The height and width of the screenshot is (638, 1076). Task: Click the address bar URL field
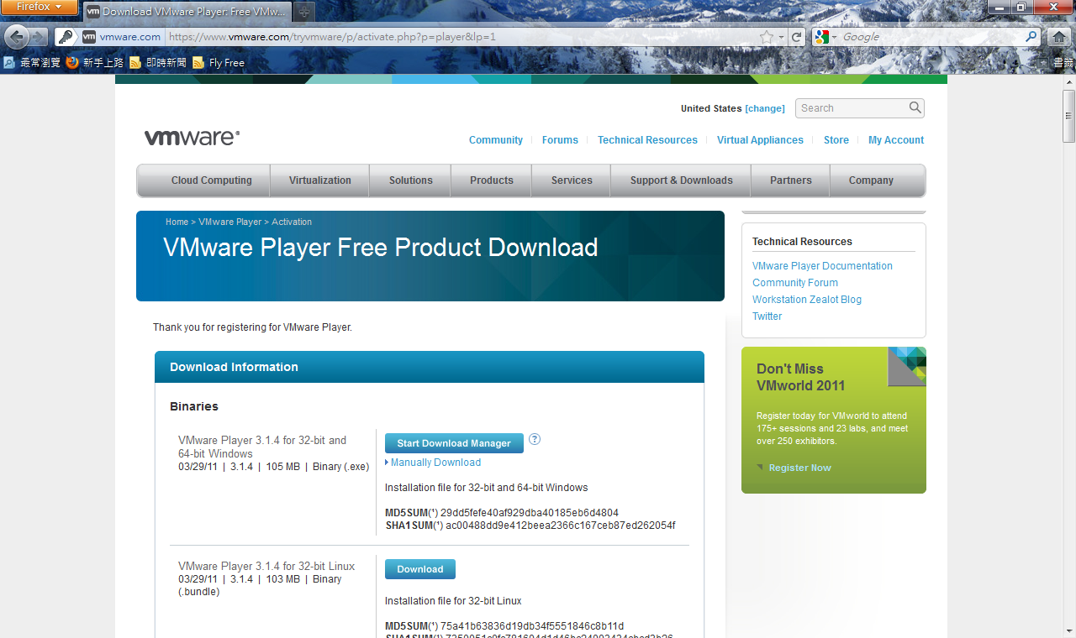(461, 37)
